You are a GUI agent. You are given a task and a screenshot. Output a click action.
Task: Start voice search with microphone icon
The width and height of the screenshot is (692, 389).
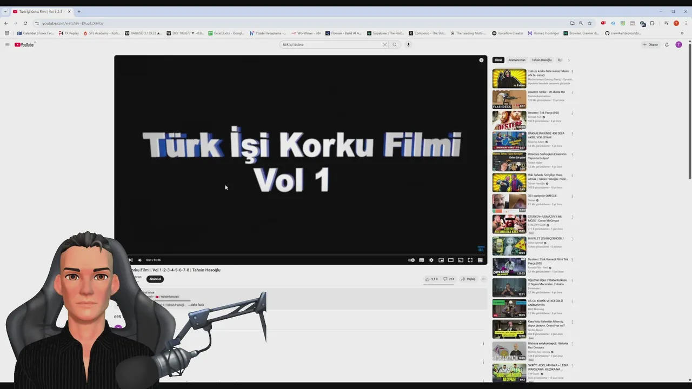pyautogui.click(x=408, y=44)
